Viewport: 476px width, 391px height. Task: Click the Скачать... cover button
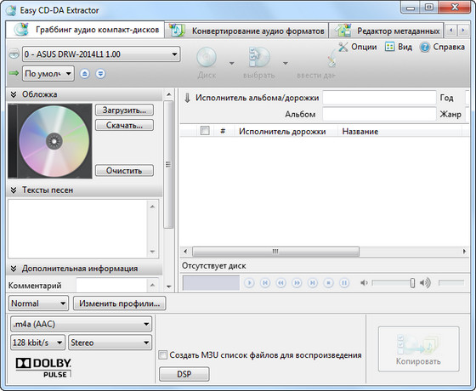124,125
